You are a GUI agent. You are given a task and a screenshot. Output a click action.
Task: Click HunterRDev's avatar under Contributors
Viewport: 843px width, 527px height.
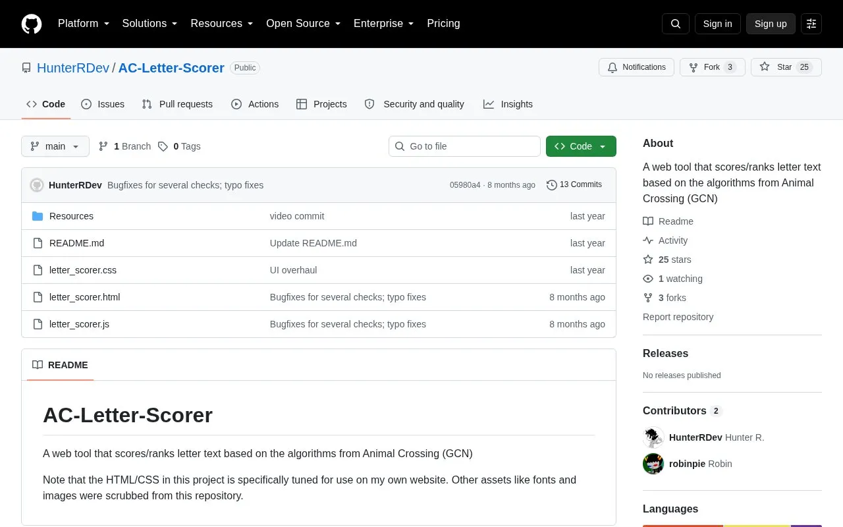653,437
